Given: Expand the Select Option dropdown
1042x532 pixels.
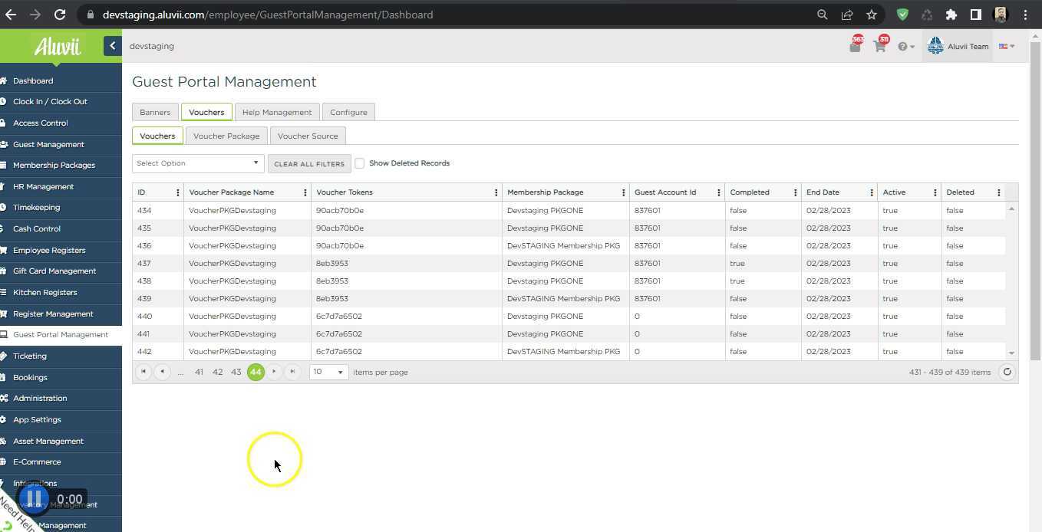Looking at the screenshot, I should 198,163.
